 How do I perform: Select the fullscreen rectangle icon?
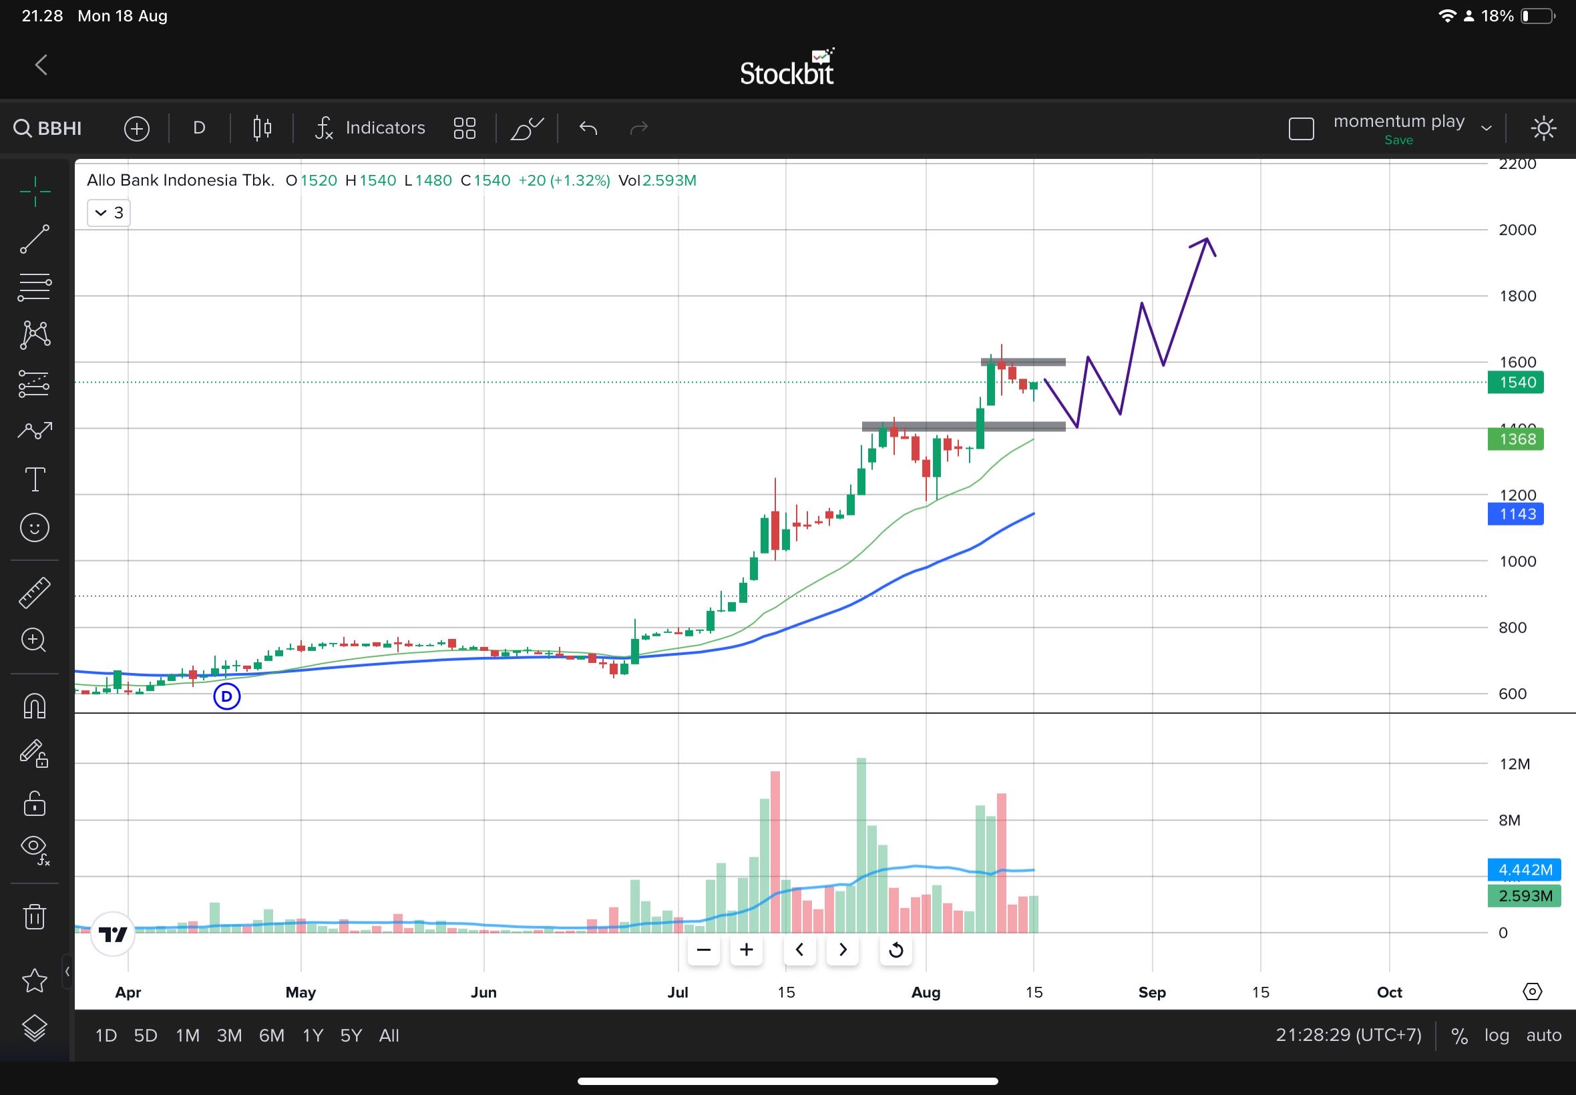click(1301, 128)
